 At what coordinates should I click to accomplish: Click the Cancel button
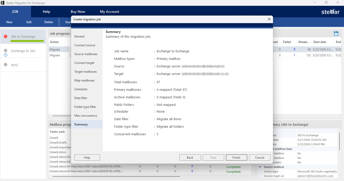click(x=260, y=158)
